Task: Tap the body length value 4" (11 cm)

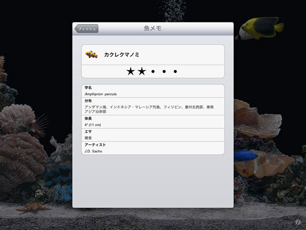Action: click(93, 125)
